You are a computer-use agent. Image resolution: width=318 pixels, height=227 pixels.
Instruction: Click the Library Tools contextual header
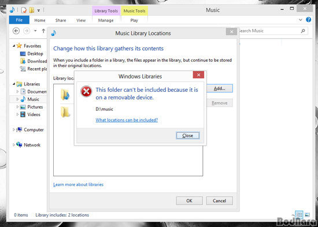[106, 11]
